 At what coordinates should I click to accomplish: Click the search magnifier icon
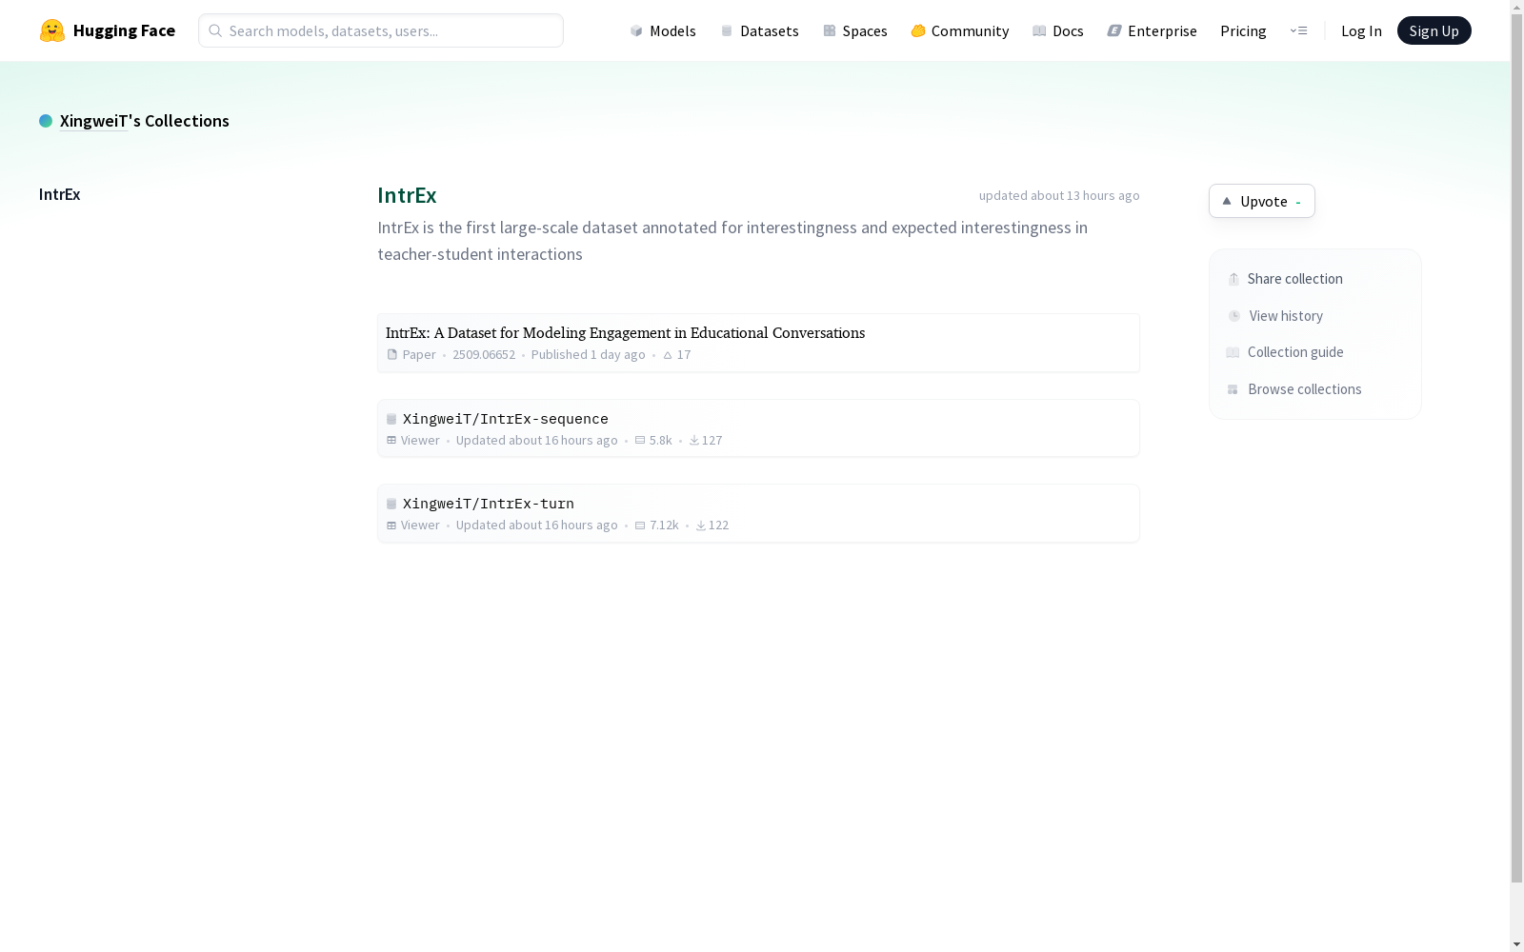(x=215, y=30)
